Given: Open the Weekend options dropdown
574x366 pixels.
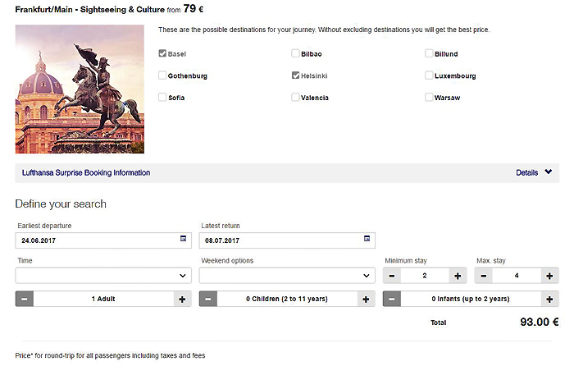Looking at the screenshot, I should click(287, 276).
